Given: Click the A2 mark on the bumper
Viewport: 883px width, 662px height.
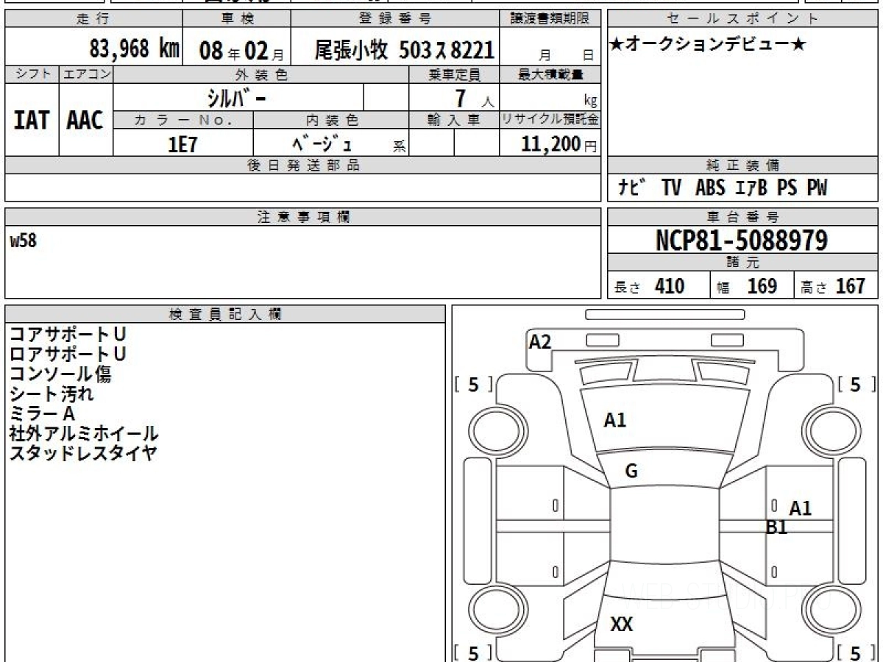Looking at the screenshot, I should 540,341.
